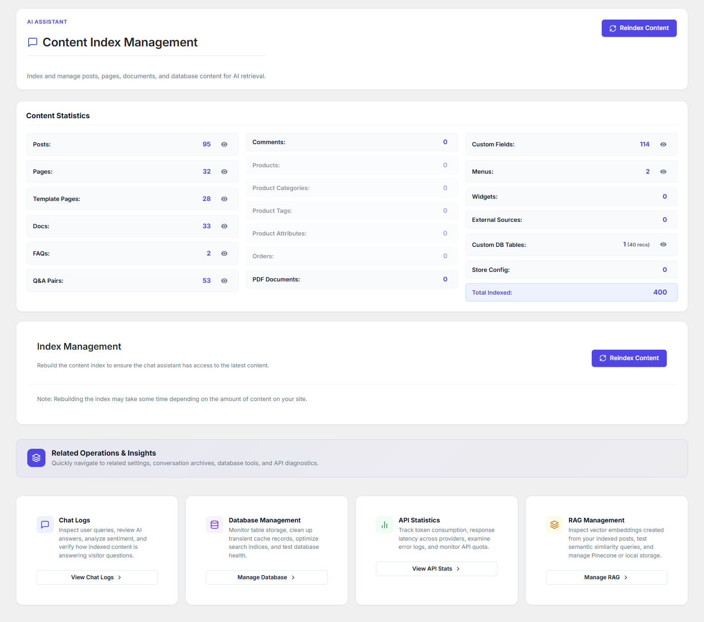The height and width of the screenshot is (622, 704).
Task: Click the Docs row eye icon
Action: point(224,226)
